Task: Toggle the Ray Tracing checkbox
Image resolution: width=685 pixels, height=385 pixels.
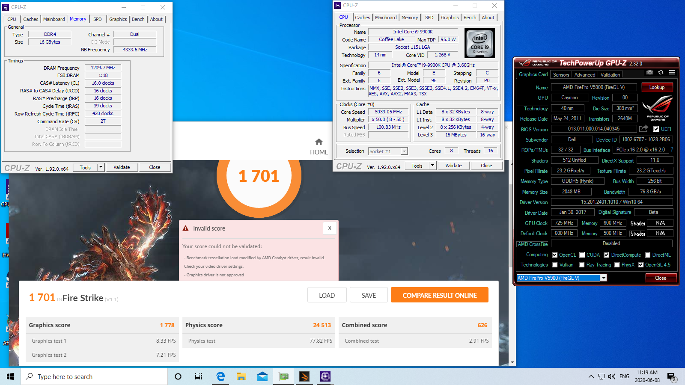Action: point(581,265)
